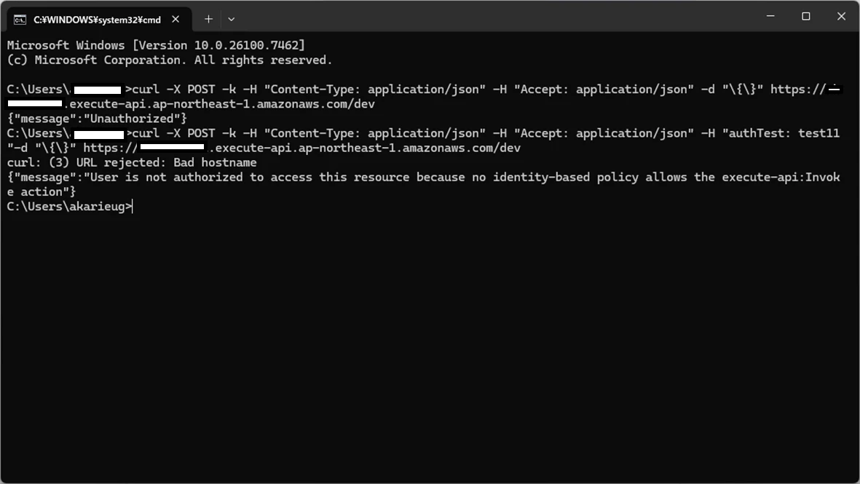Expand the new tab profile dropdown chevron
The width and height of the screenshot is (860, 484).
click(232, 19)
